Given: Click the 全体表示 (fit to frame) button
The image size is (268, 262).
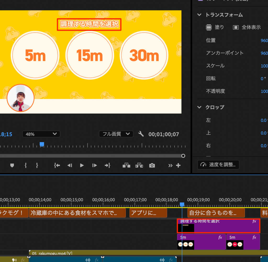Looking at the screenshot, I should click(247, 27).
